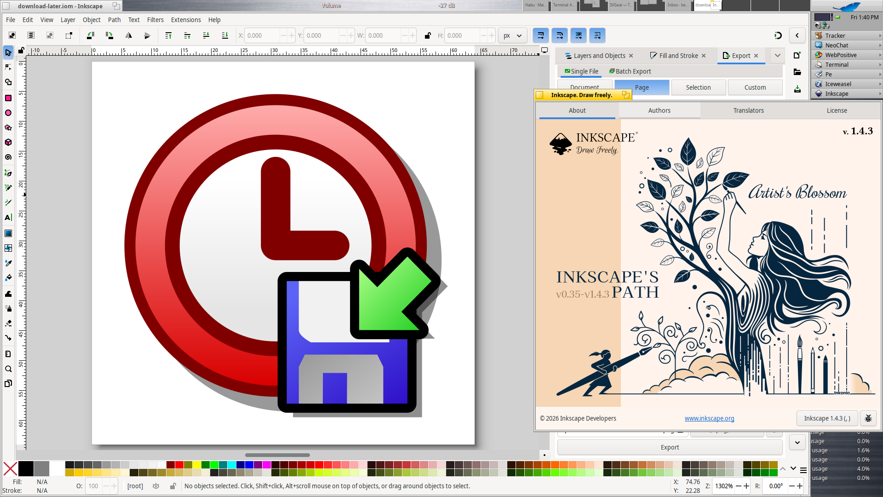883x497 pixels.
Task: Select the Node tool
Action: pyautogui.click(x=8, y=67)
